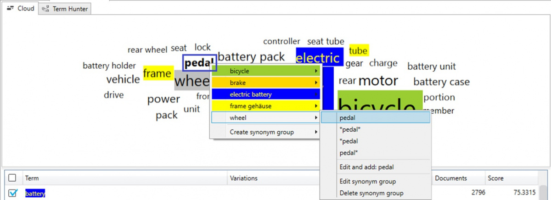551x200 pixels.
Task: Click the selected 'pedal' word in cloud
Action: coord(199,63)
